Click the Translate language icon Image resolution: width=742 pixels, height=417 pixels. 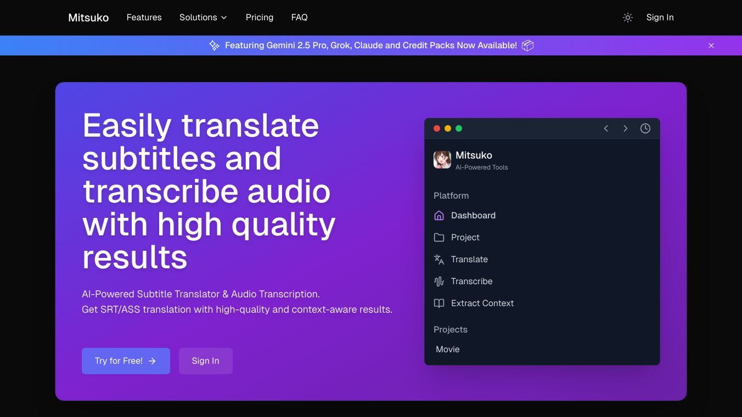click(x=439, y=260)
